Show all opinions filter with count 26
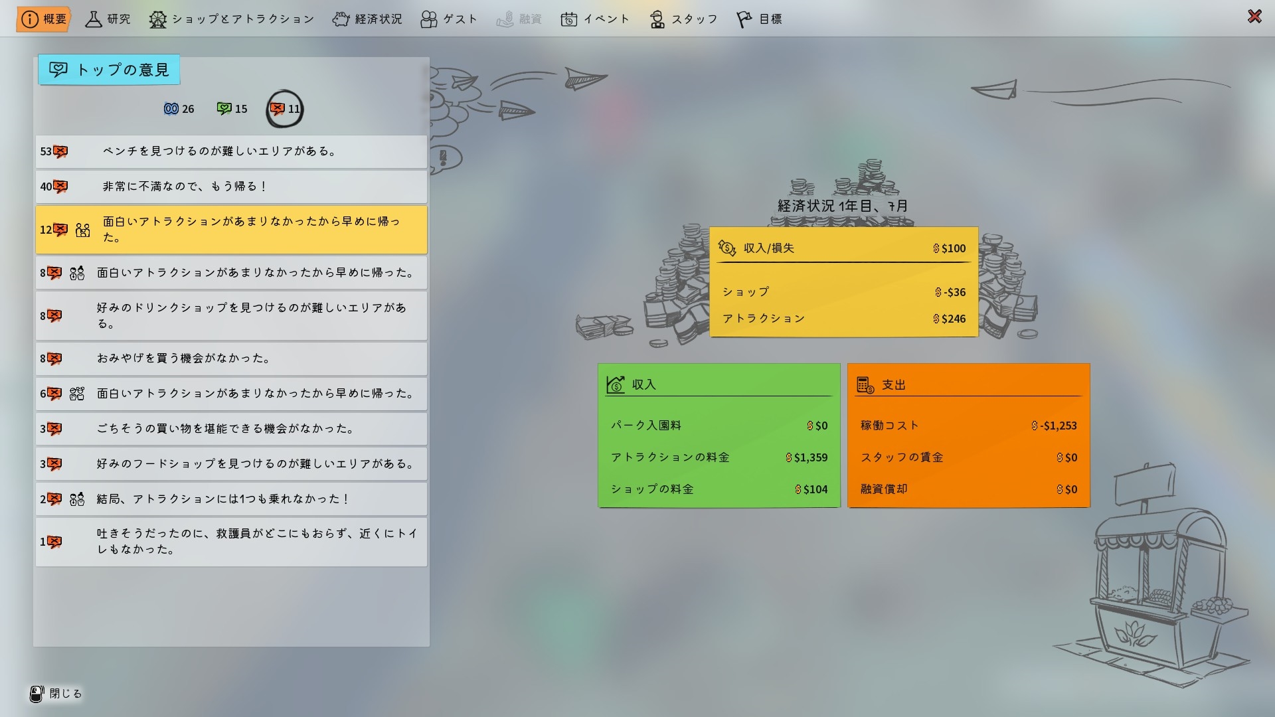Screen dimensions: 1275x717 [x=179, y=109]
